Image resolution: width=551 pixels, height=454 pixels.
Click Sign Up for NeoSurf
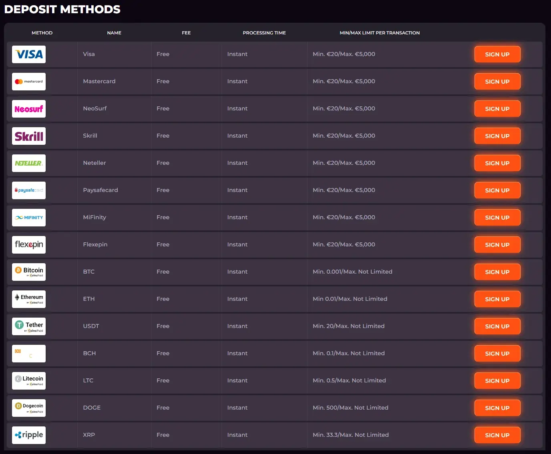(497, 109)
